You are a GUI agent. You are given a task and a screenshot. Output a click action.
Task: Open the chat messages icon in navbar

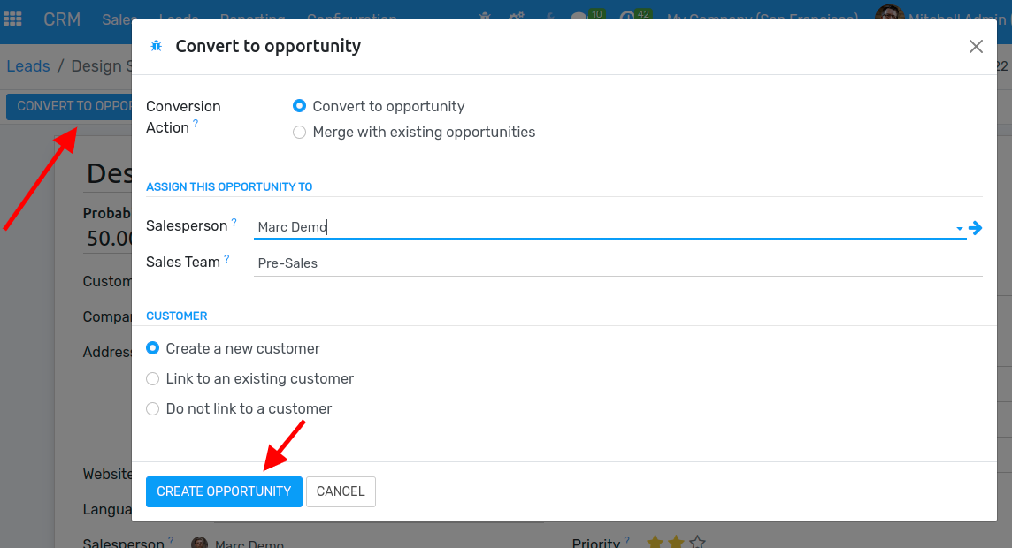579,18
